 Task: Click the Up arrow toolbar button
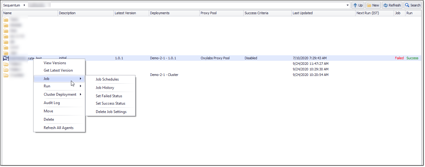[358, 5]
